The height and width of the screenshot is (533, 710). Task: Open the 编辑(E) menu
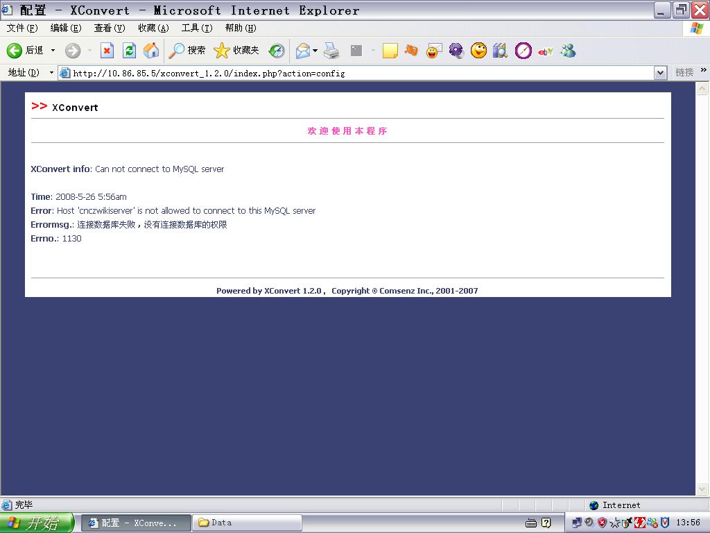click(x=66, y=28)
